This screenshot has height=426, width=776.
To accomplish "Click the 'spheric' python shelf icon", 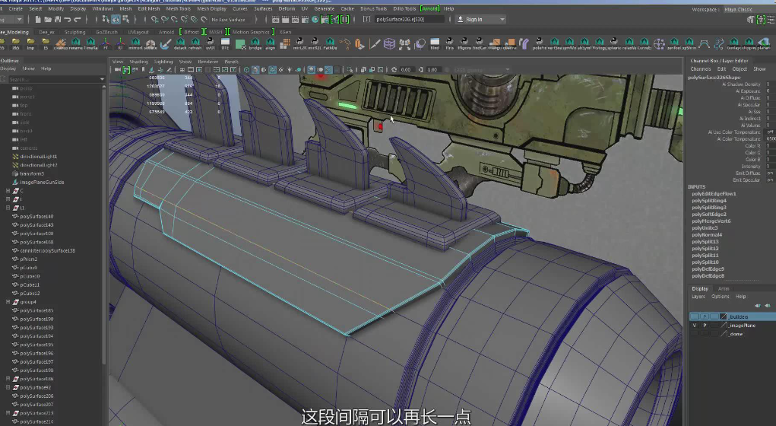I will pyautogui.click(x=613, y=43).
